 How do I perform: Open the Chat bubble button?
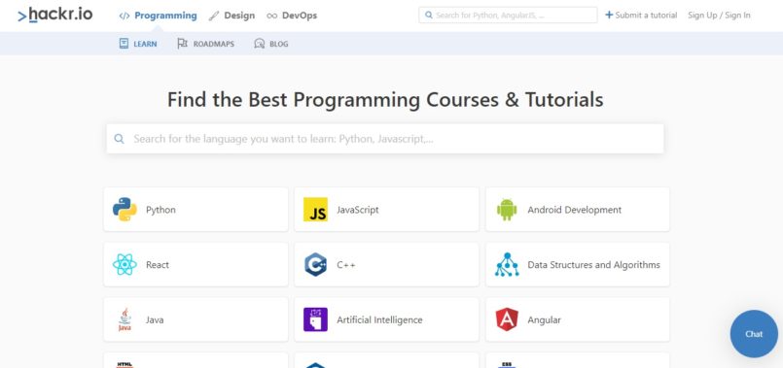pos(754,334)
